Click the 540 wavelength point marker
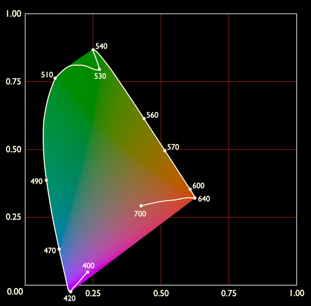The height and width of the screenshot is (306, 311). pos(93,50)
